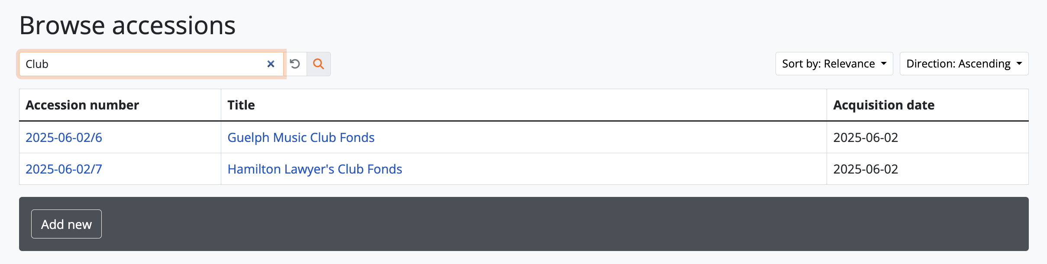
Task: Click the Add new button
Action: click(66, 224)
